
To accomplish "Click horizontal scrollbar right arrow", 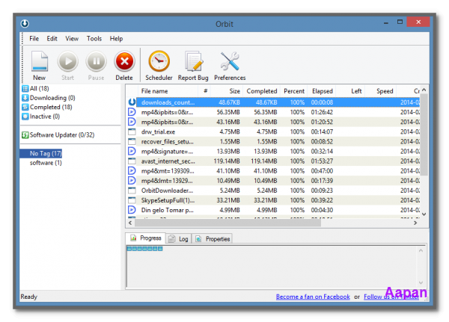I will [x=415, y=223].
